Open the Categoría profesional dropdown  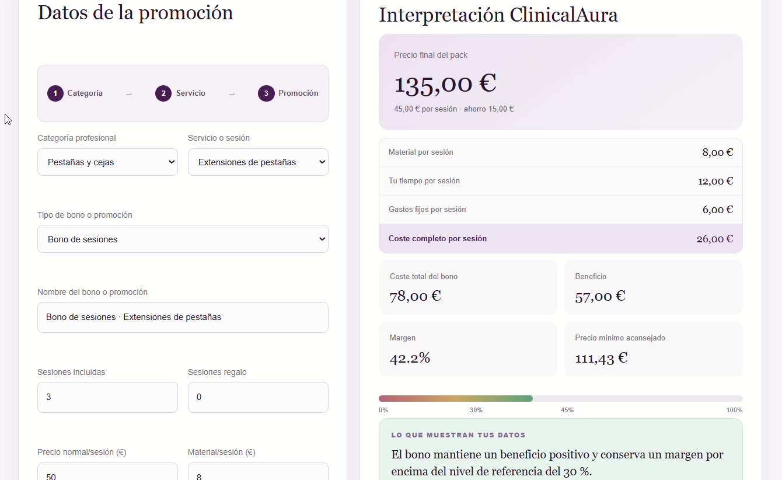coord(107,162)
